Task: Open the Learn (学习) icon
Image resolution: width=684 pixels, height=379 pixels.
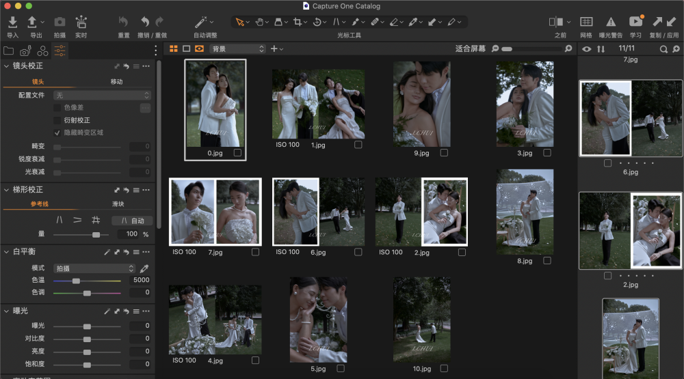Action: click(x=635, y=23)
